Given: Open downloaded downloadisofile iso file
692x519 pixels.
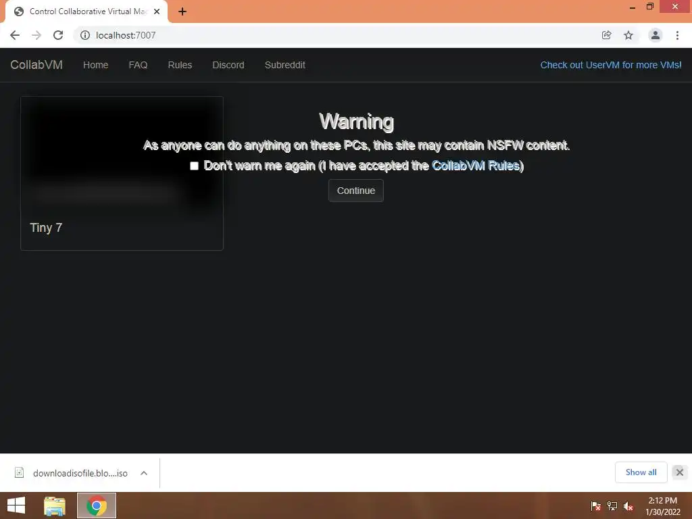Looking at the screenshot, I should [x=73, y=473].
